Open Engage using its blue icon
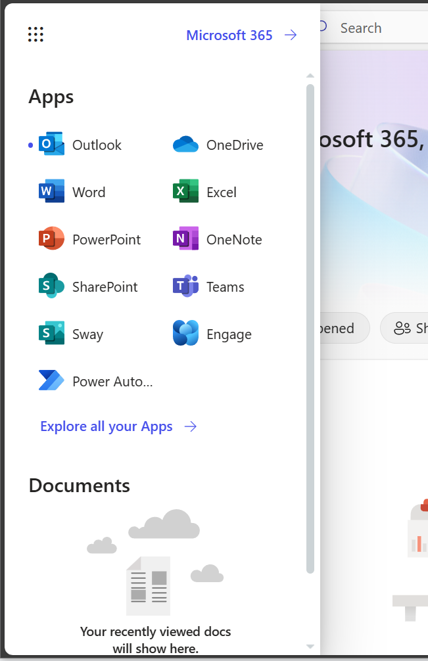This screenshot has width=428, height=661. point(185,333)
